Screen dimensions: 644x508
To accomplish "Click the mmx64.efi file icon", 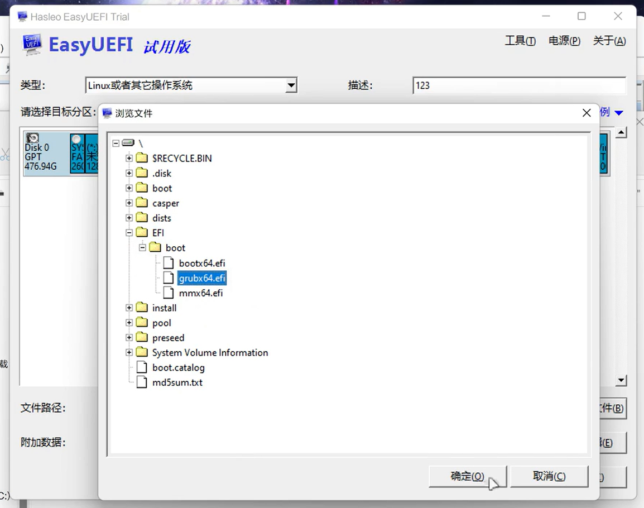I will [169, 293].
